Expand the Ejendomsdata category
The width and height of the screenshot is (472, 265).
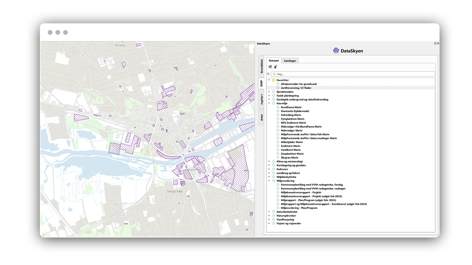[269, 92]
